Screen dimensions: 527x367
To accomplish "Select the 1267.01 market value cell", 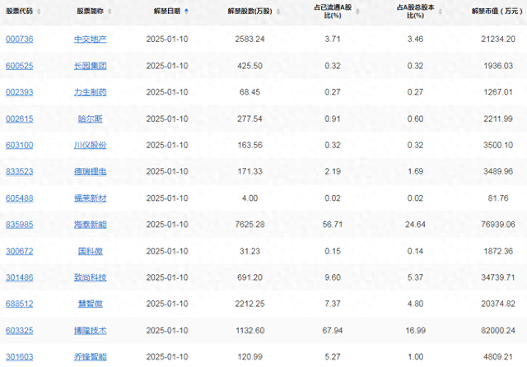I will pos(498,92).
